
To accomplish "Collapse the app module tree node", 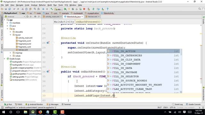I will [x=4, y=20].
